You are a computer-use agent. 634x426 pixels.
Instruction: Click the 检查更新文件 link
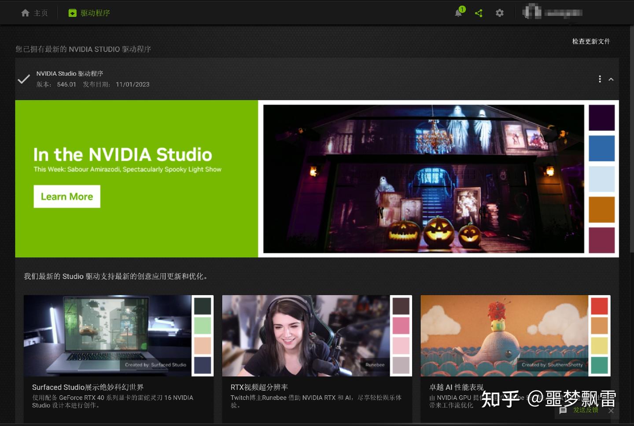pyautogui.click(x=591, y=41)
